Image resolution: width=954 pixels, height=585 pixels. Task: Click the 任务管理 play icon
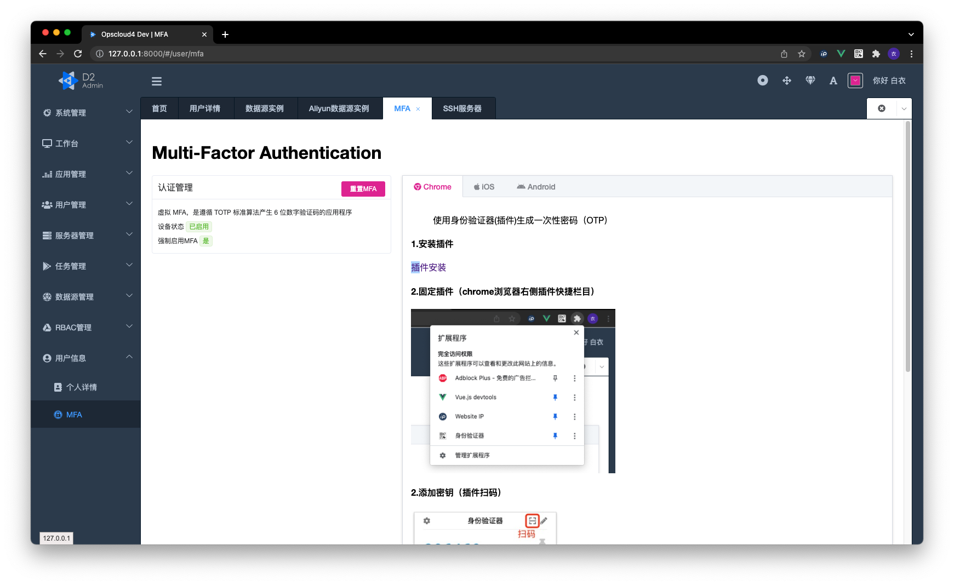click(47, 266)
